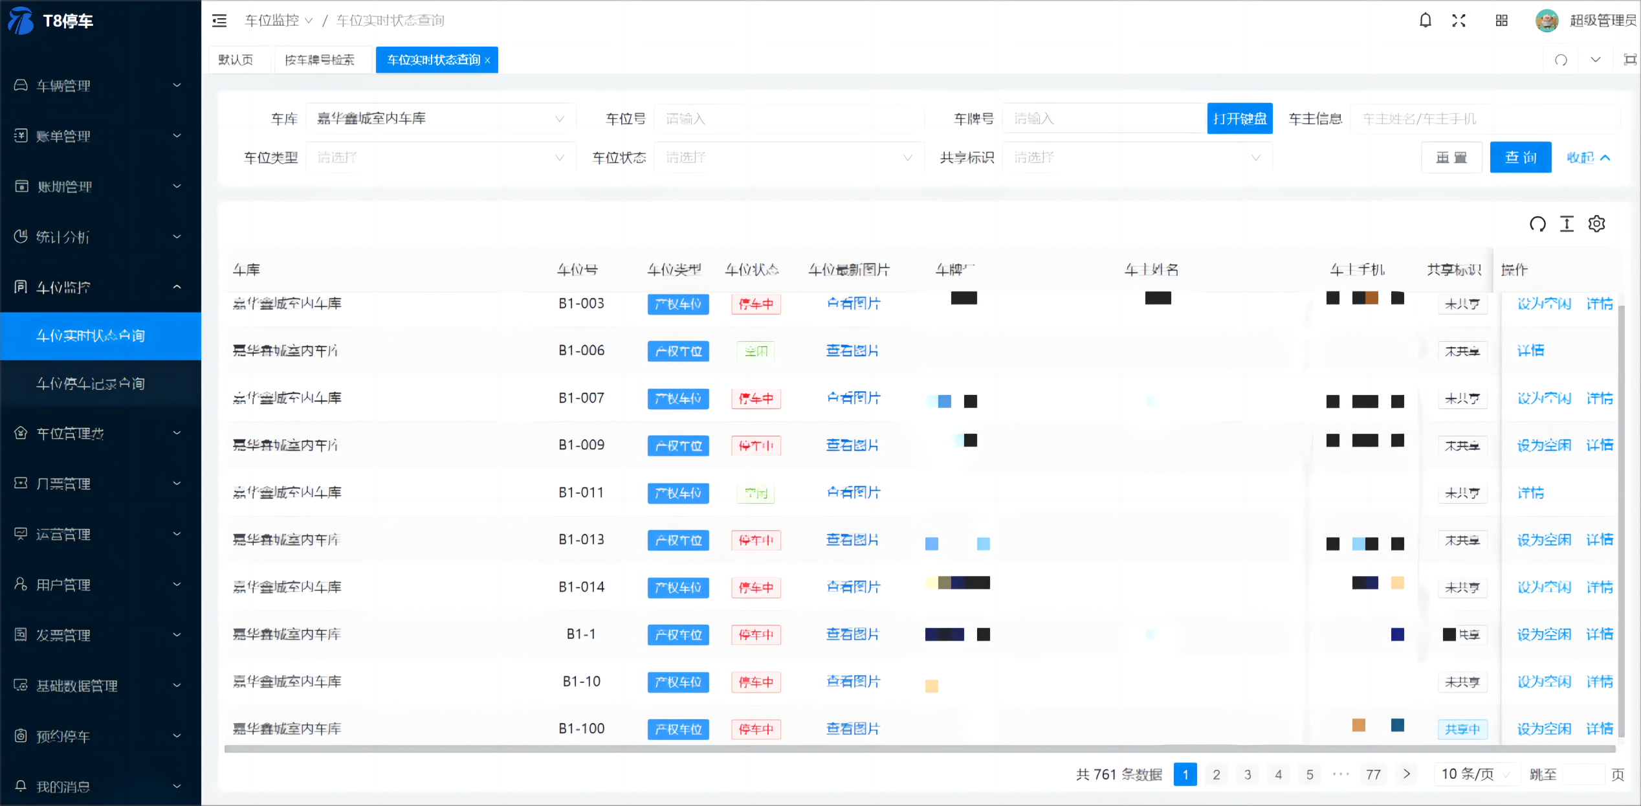The height and width of the screenshot is (806, 1641).
Task: Open the 车库 dropdown selector
Action: point(441,118)
